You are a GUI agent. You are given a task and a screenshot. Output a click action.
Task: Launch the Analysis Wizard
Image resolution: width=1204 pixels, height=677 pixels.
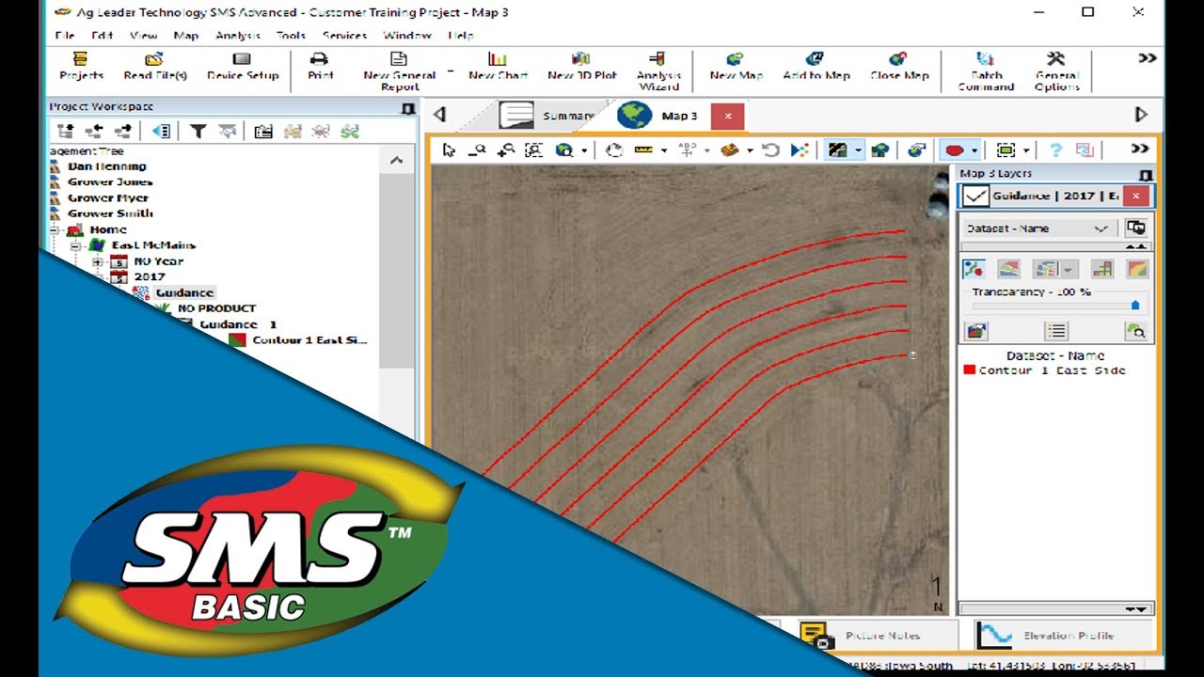[x=658, y=71]
